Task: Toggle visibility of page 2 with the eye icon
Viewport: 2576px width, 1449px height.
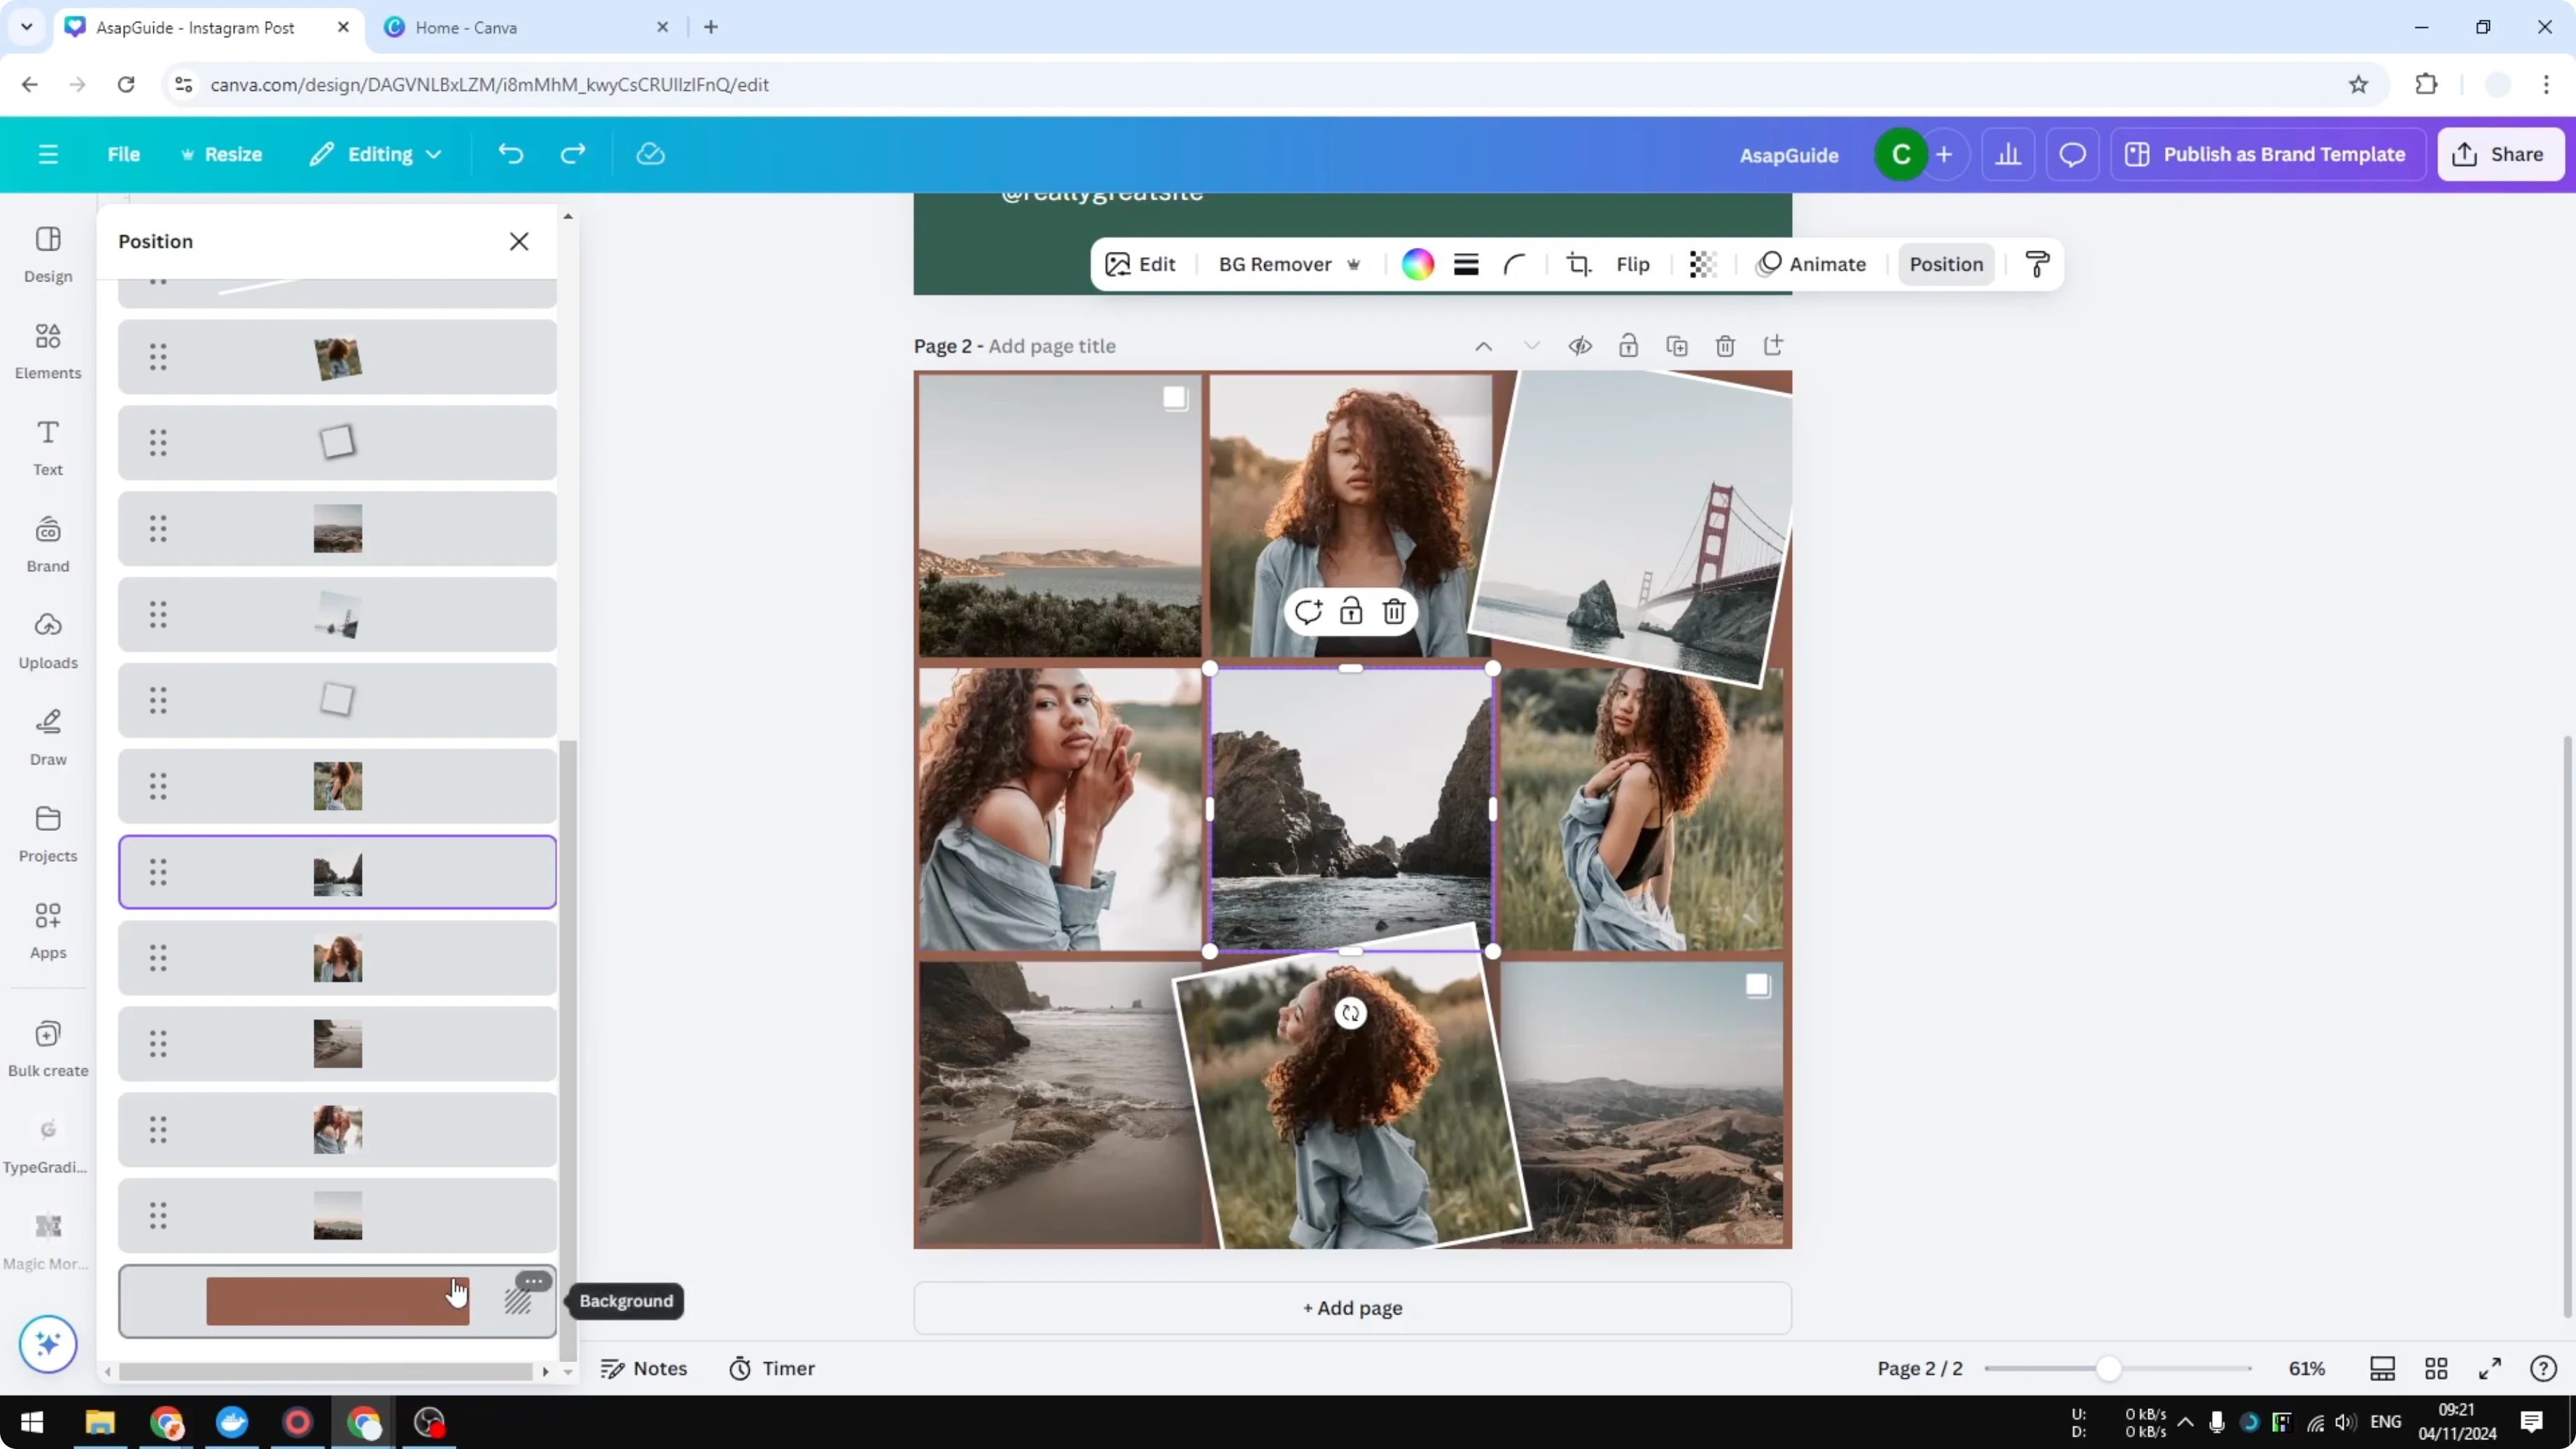Action: coord(1580,345)
